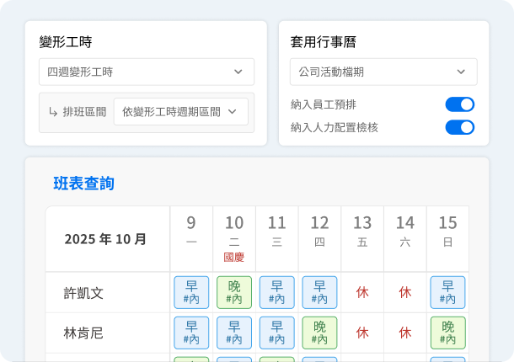Select 林肯尼's late shift on the 12th

[319, 333]
